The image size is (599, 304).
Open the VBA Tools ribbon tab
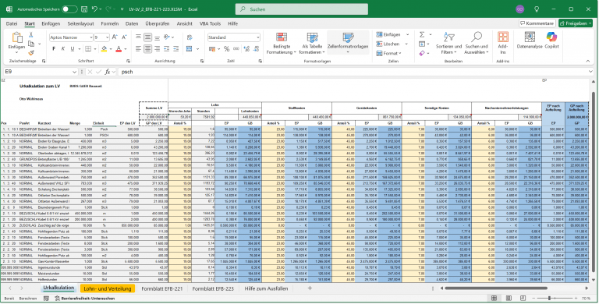tap(210, 23)
